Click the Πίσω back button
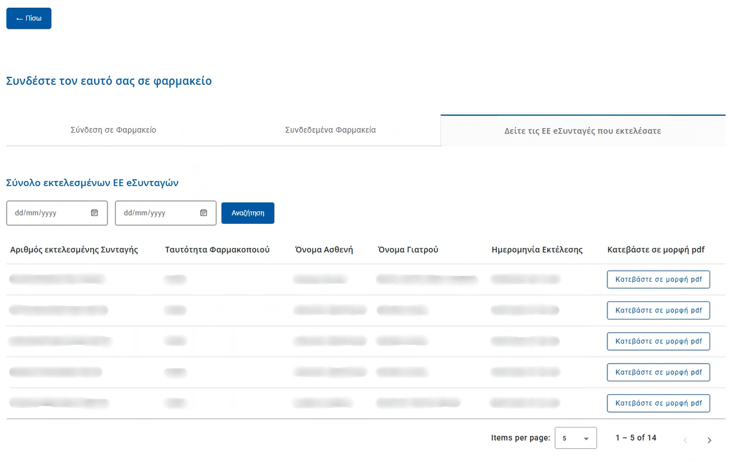 tap(29, 19)
